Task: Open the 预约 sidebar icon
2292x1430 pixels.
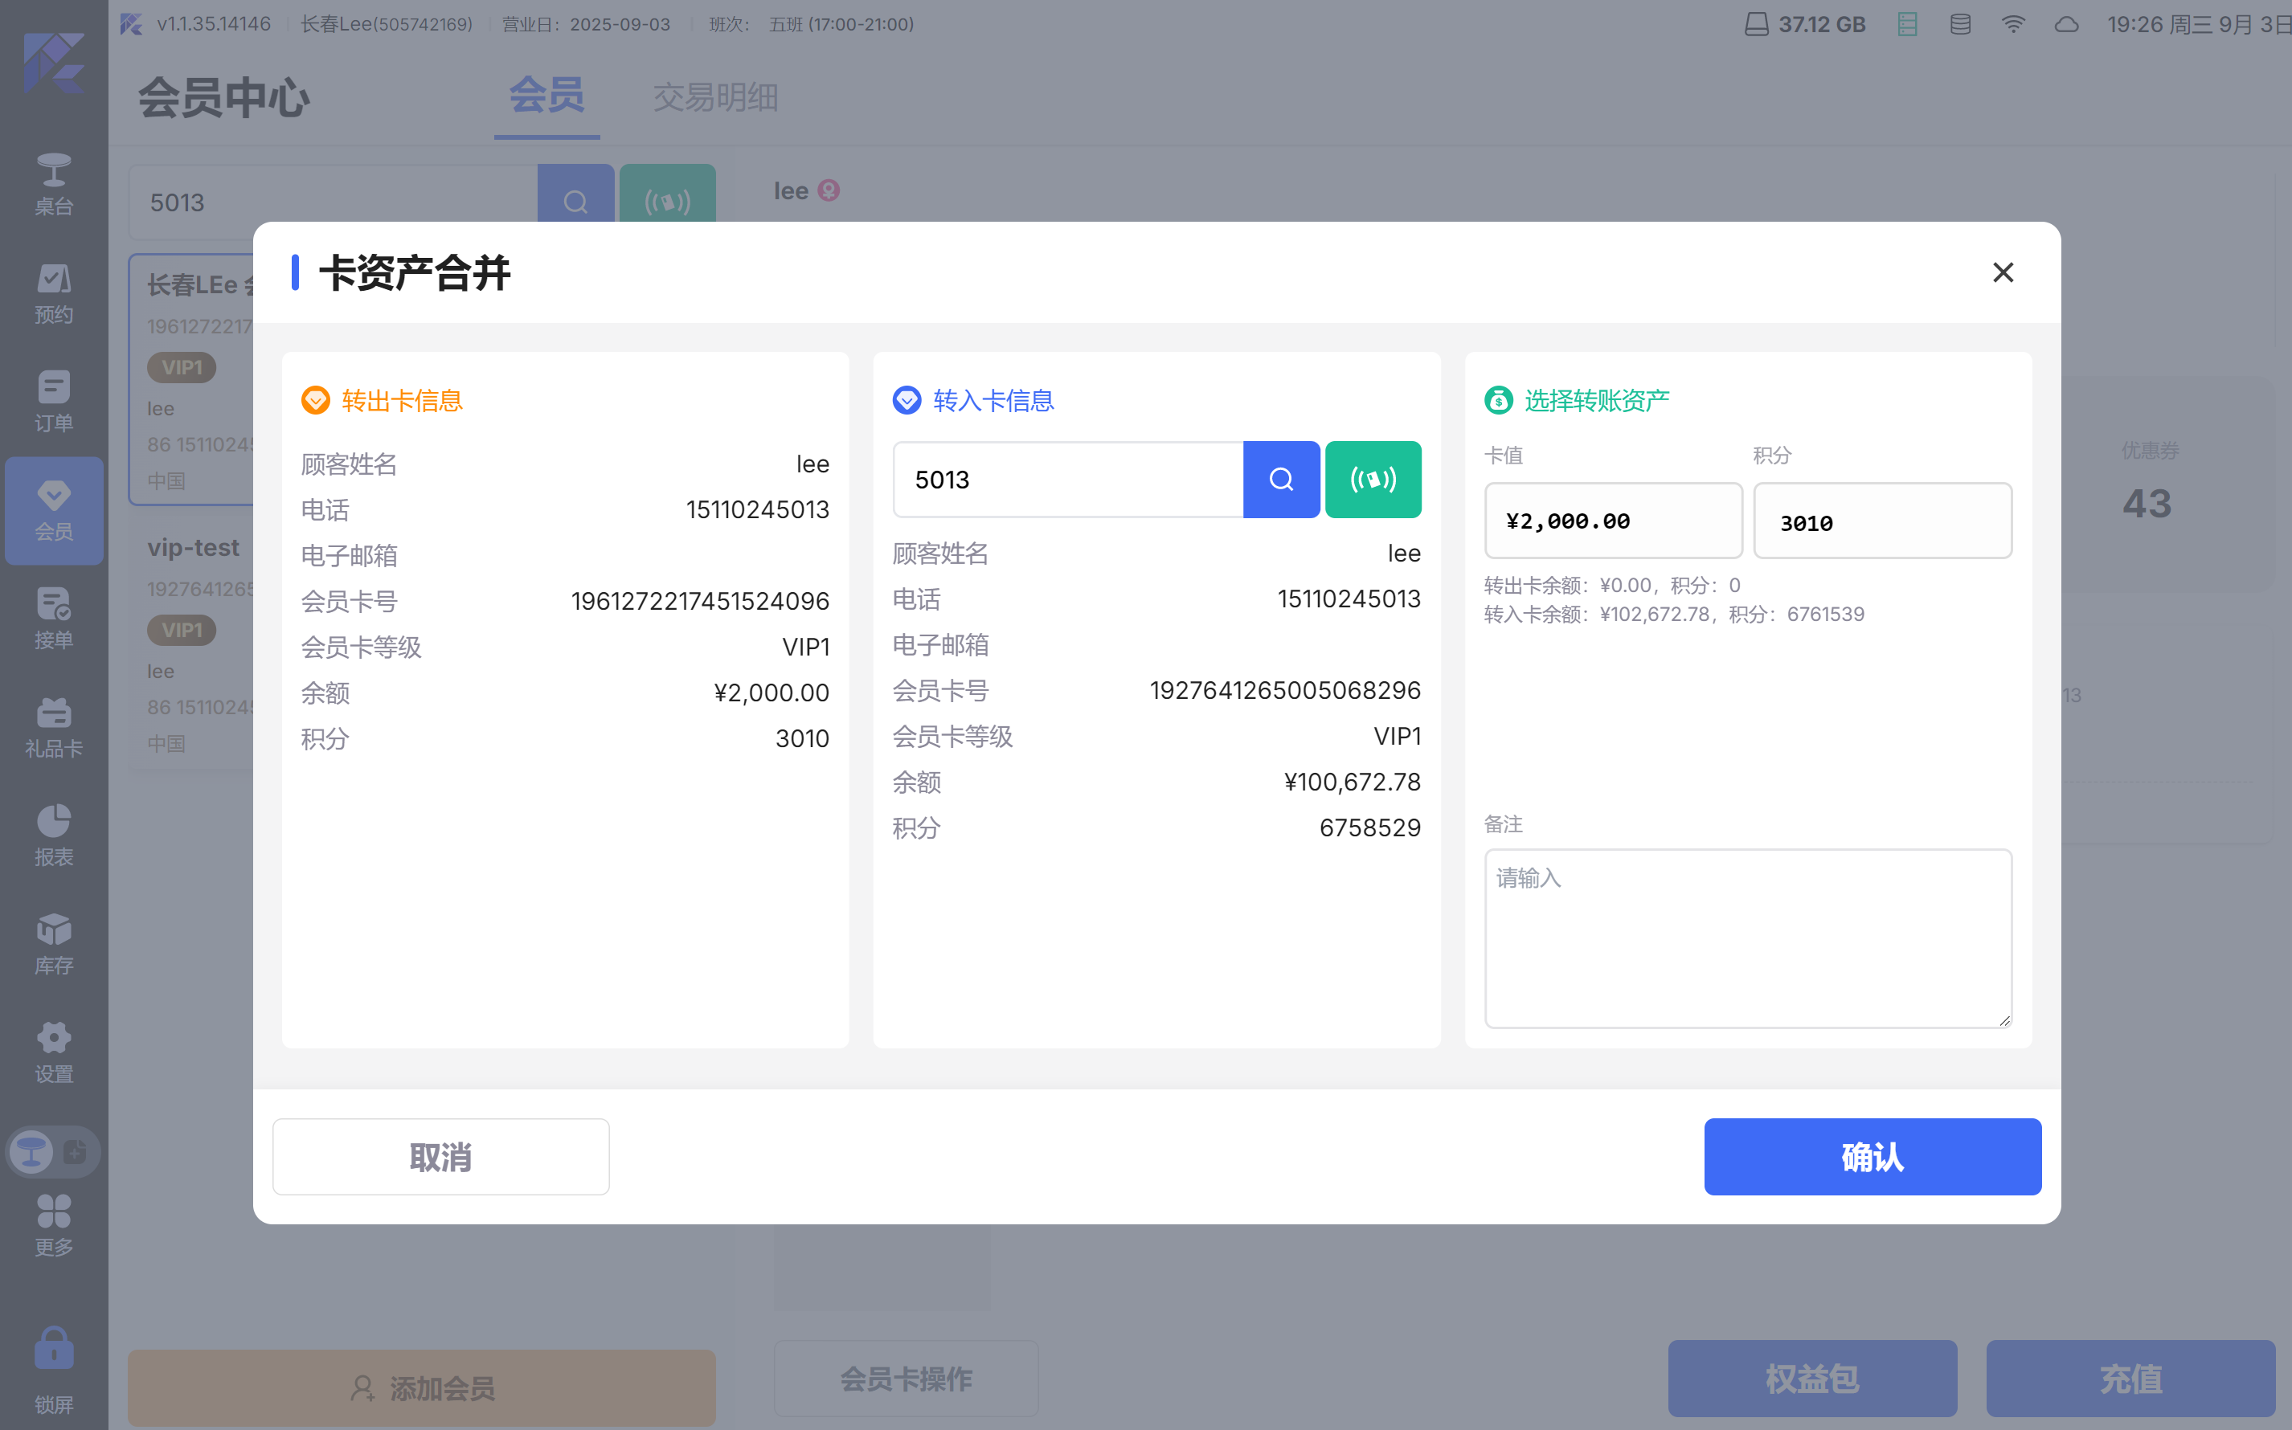Action: [x=54, y=293]
